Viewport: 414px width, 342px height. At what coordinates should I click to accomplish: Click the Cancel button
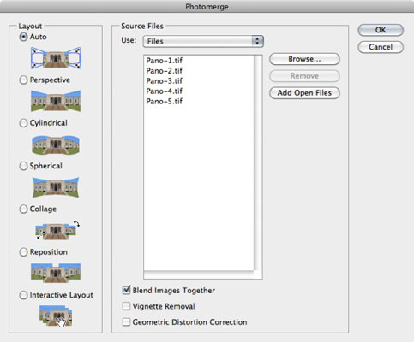coord(381,47)
